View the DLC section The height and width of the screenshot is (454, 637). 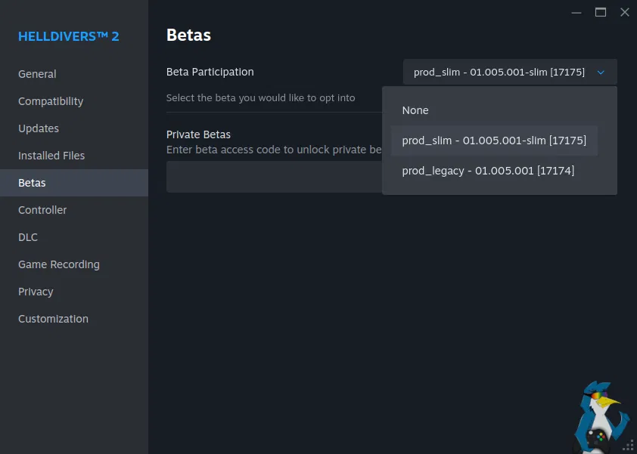pos(28,237)
